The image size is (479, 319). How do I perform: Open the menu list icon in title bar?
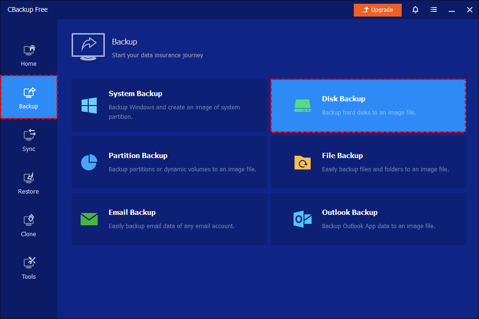point(433,9)
